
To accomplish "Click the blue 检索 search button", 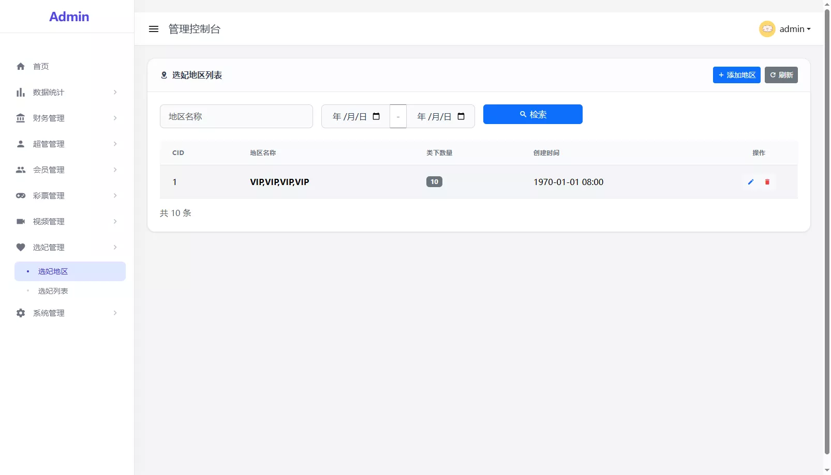I will pyautogui.click(x=532, y=114).
